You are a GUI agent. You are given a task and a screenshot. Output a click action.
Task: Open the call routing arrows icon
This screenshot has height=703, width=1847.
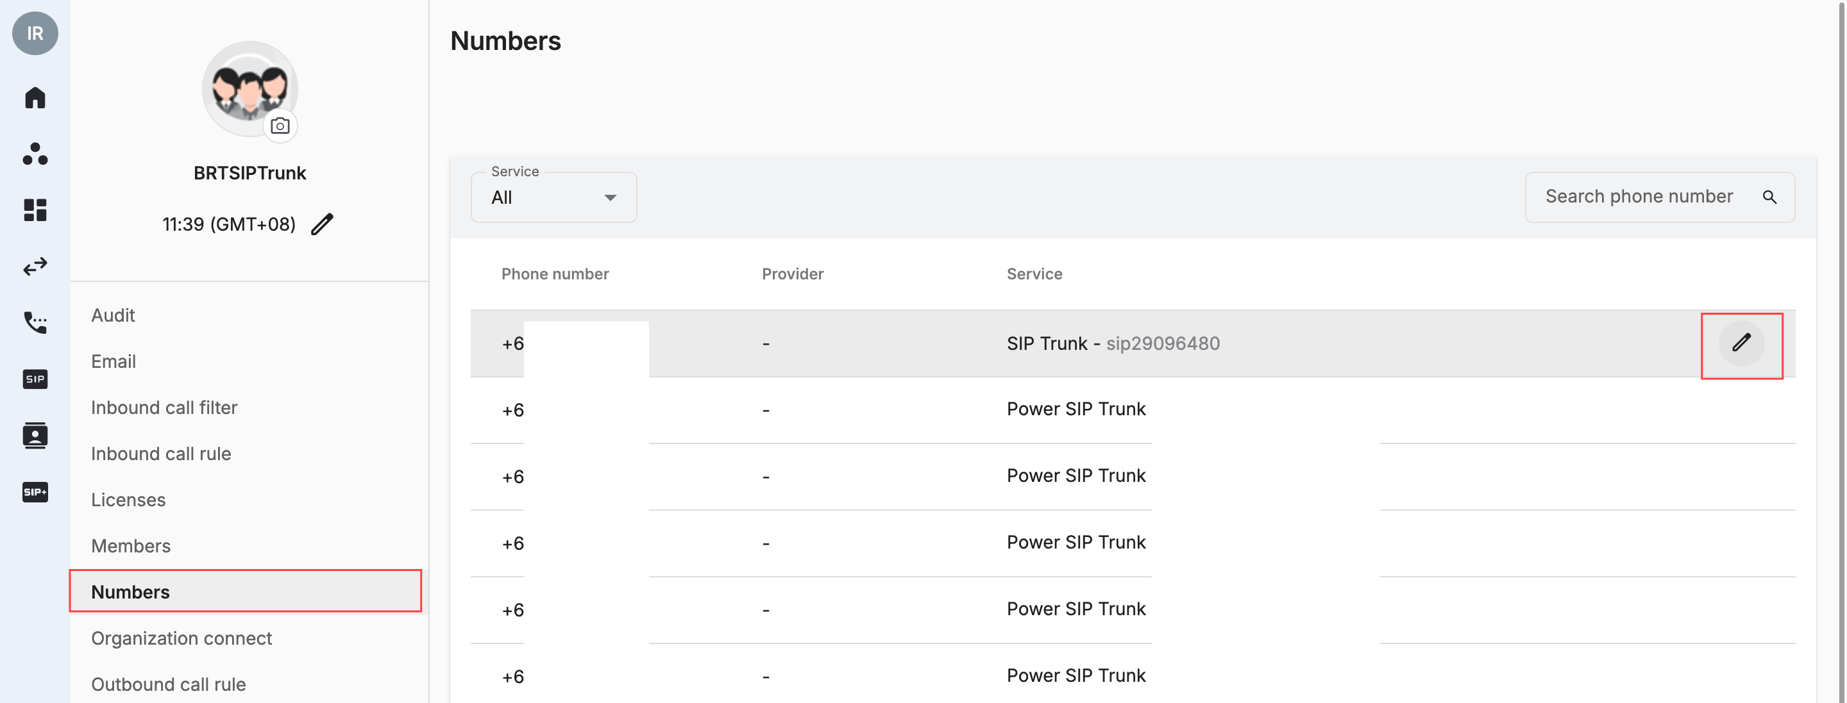[x=35, y=266]
